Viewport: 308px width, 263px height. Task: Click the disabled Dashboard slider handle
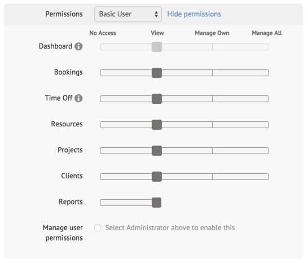157,47
